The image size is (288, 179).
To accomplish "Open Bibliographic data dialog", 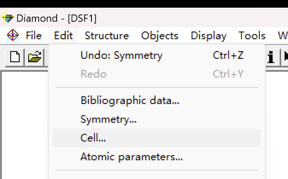I will pos(130,101).
